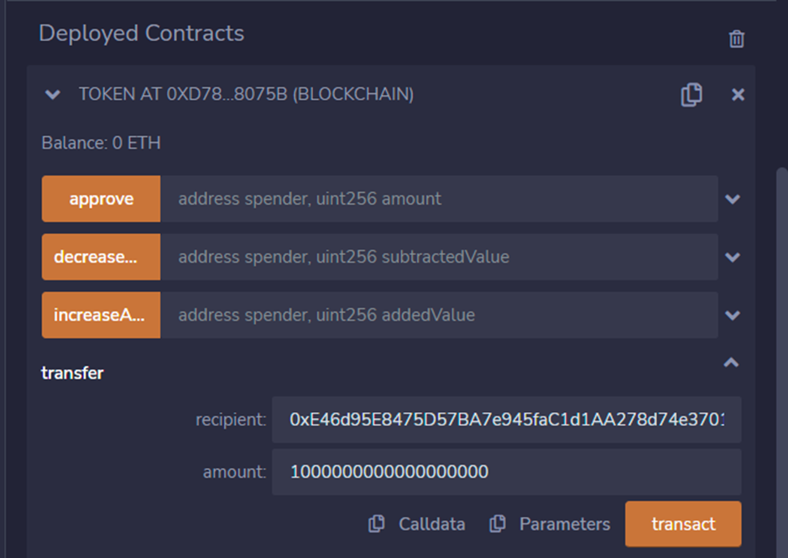This screenshot has width=788, height=558.
Task: Click the transfer amount field
Action: click(506, 472)
